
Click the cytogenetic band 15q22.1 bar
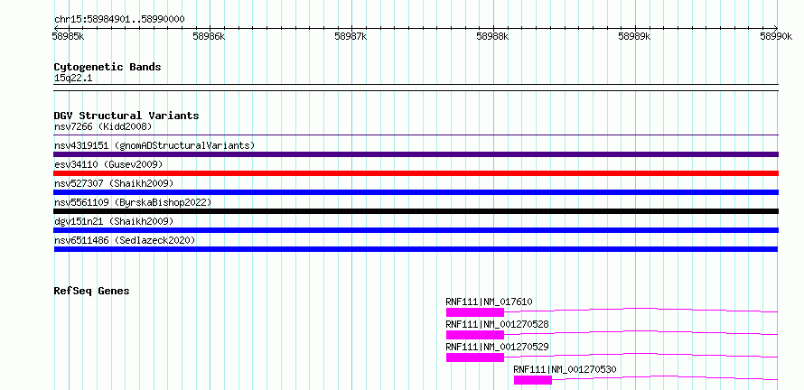pos(416,88)
